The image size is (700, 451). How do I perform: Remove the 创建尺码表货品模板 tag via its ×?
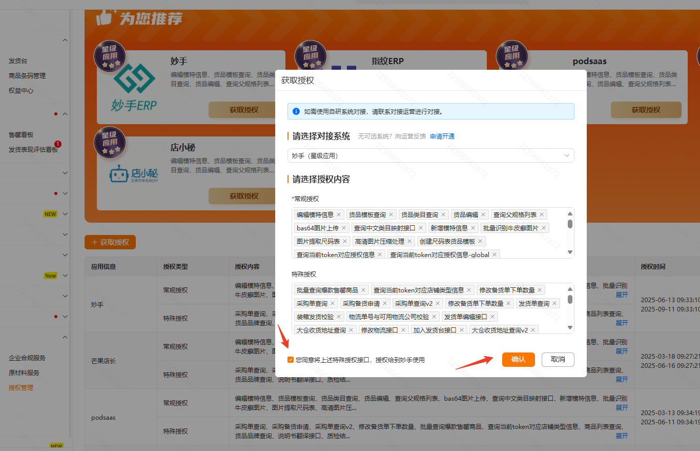pos(480,241)
